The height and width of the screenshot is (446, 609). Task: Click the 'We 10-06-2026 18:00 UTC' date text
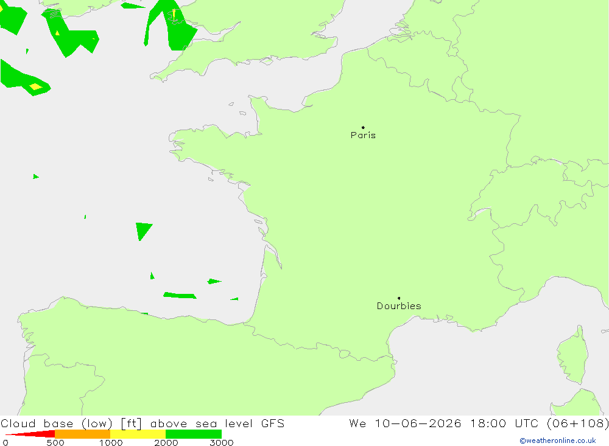click(x=443, y=423)
